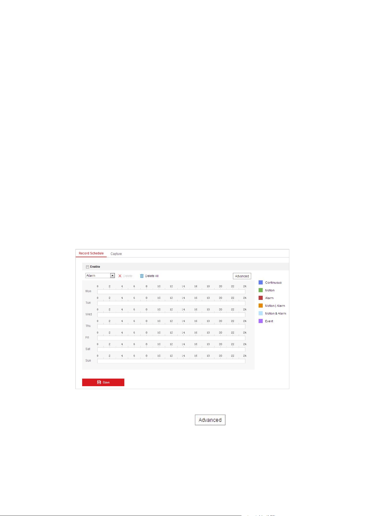Screen dimensions: 365x516
Task: Click the standalone Advanced button below the panel
Action: [210, 420]
